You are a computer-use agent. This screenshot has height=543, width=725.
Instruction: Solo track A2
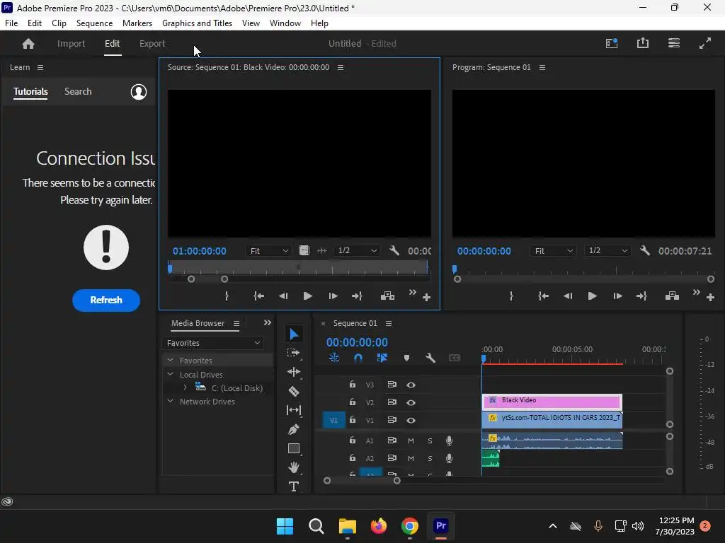[x=430, y=458]
